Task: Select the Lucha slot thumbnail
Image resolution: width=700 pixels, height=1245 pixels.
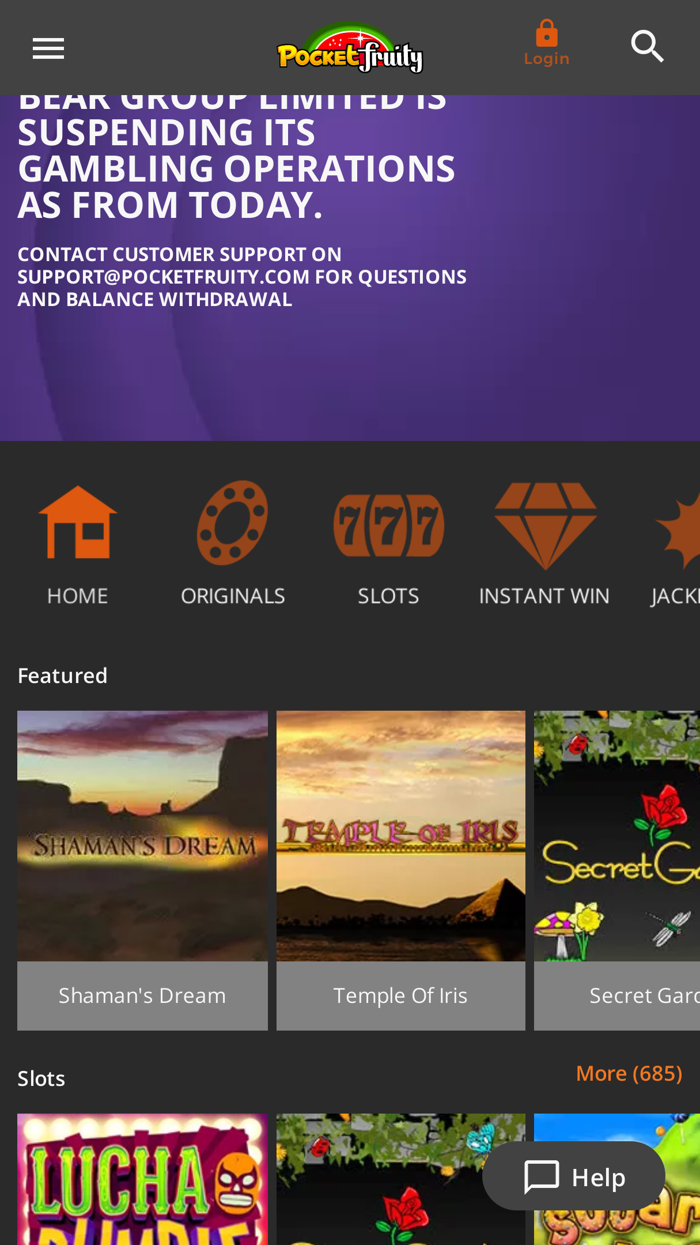Action: coord(142,1179)
